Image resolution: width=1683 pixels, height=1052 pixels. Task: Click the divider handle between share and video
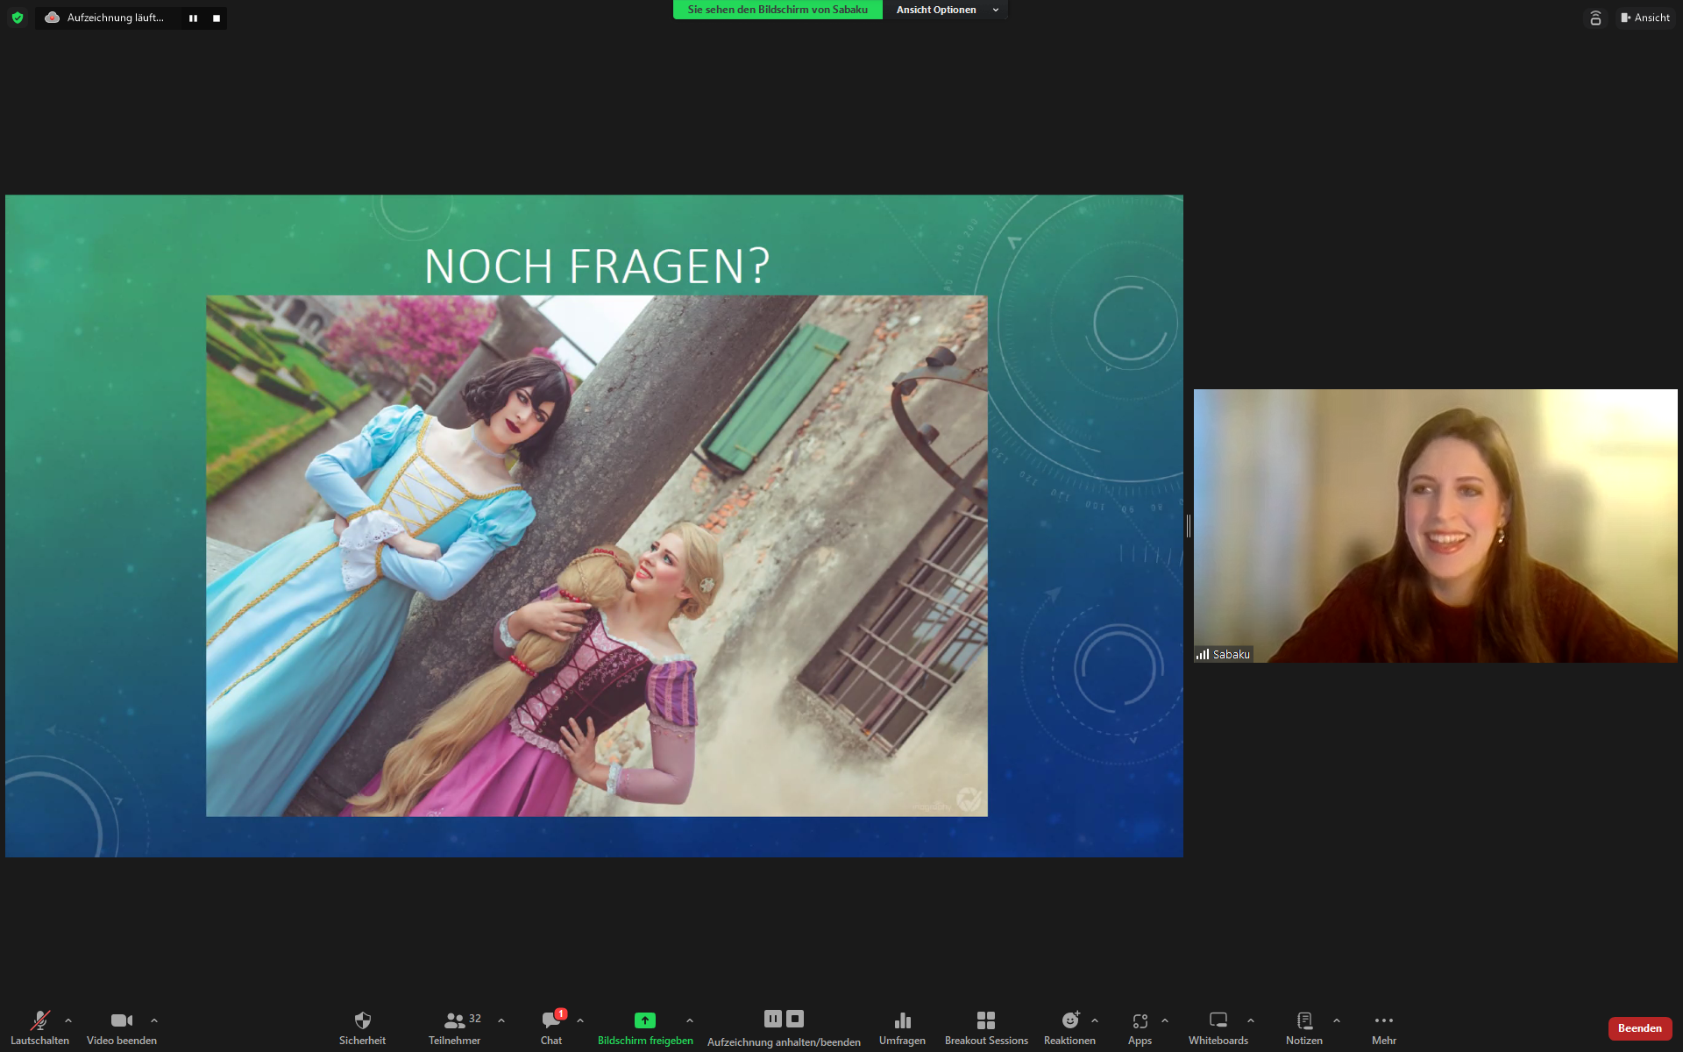click(x=1189, y=525)
